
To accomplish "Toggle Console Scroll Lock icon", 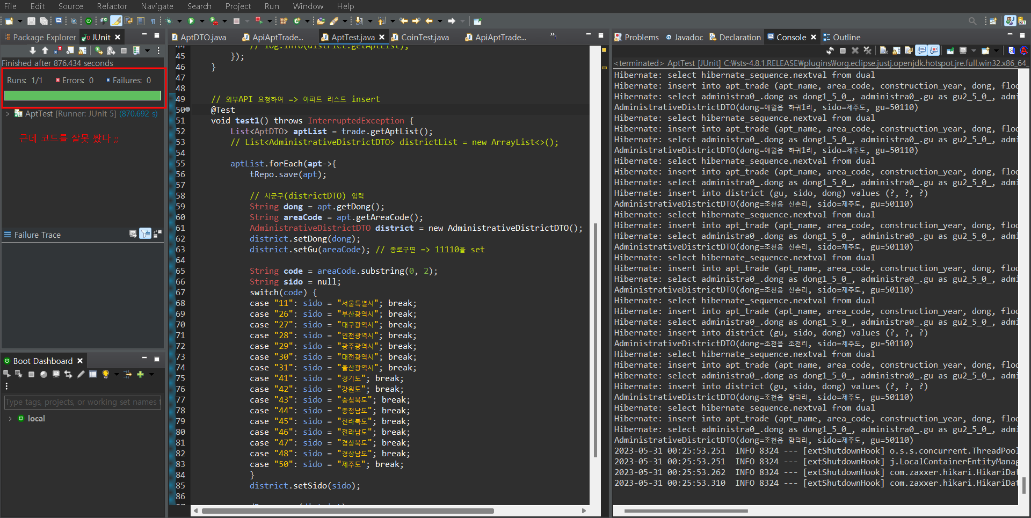I will pos(896,50).
